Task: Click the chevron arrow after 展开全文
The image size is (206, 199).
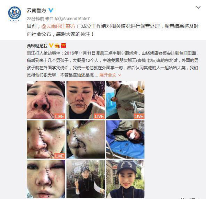Action: pyautogui.click(x=119, y=75)
